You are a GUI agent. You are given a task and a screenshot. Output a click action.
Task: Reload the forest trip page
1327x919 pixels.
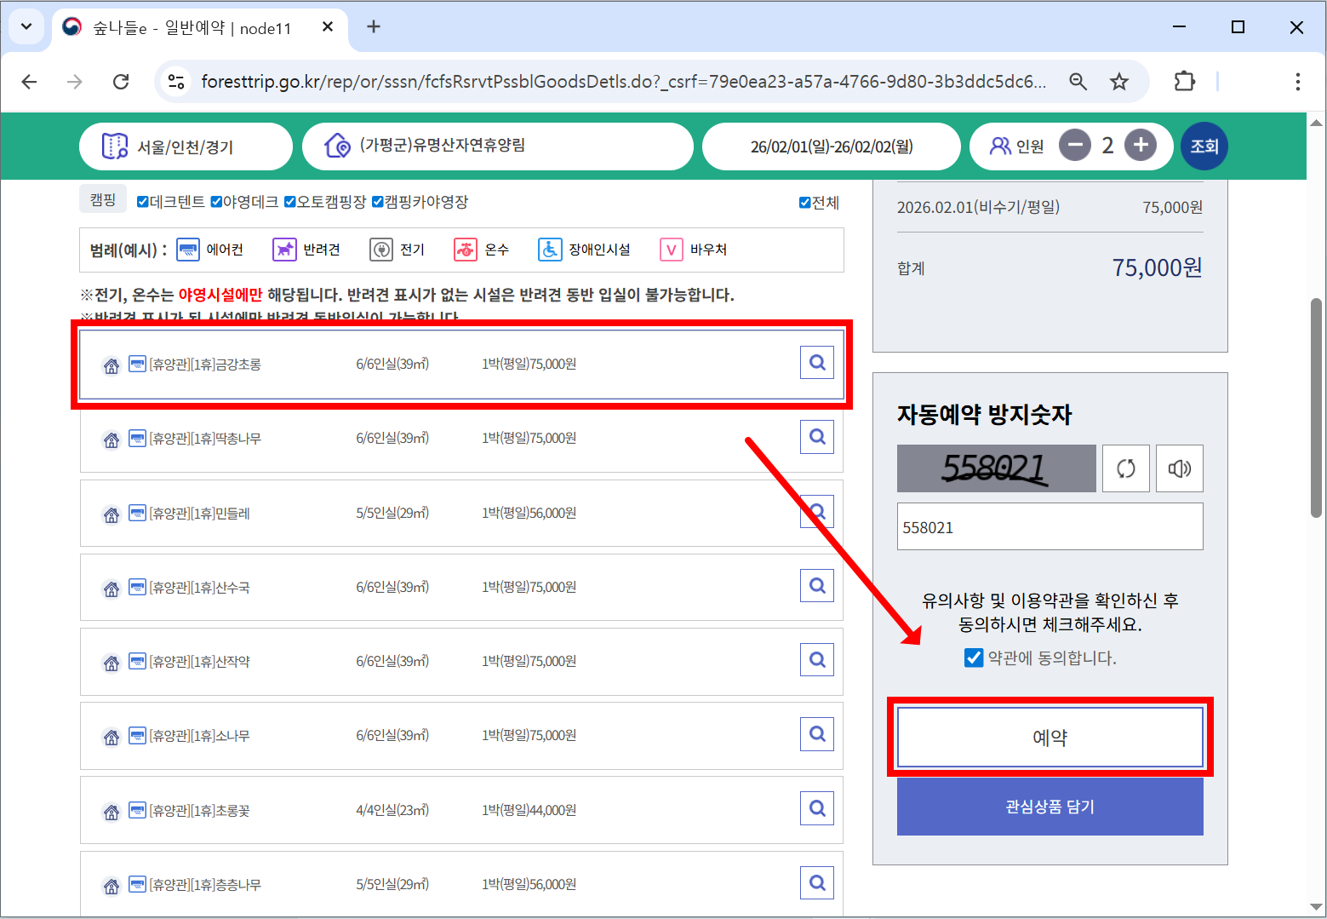tap(121, 82)
